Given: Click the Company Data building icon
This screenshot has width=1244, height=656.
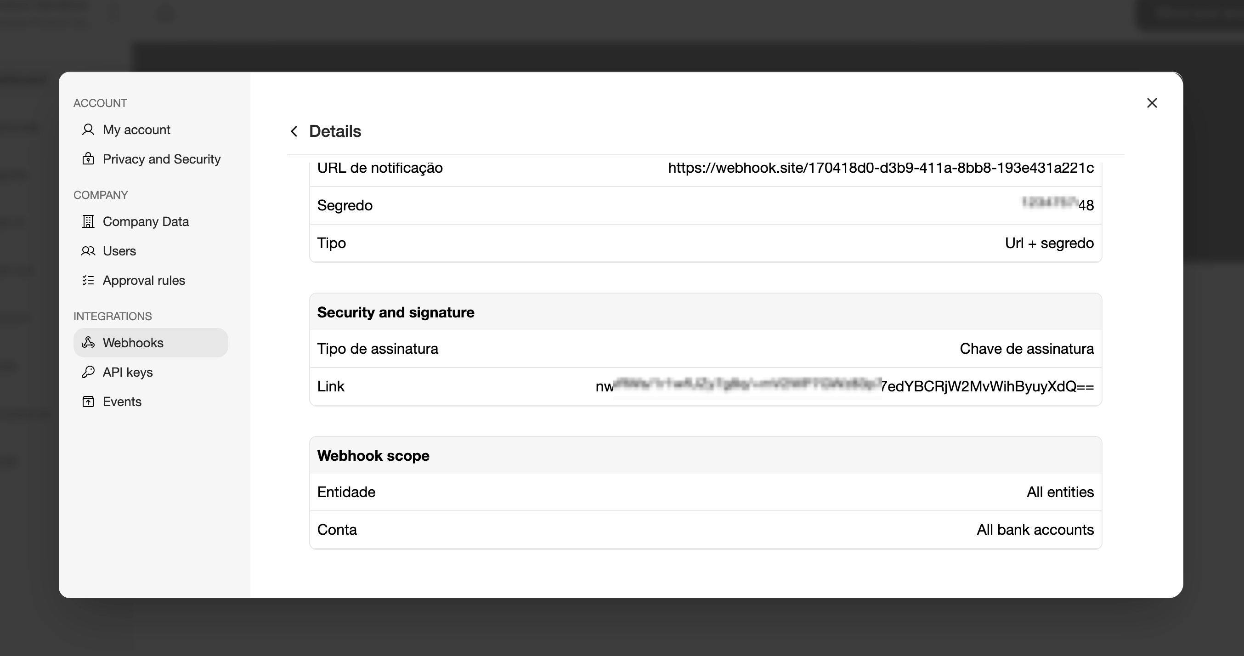Looking at the screenshot, I should coord(88,221).
